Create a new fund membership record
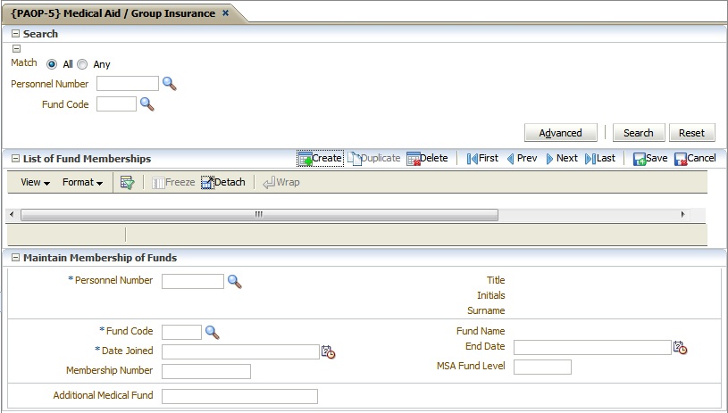The width and height of the screenshot is (728, 413). pos(321,158)
